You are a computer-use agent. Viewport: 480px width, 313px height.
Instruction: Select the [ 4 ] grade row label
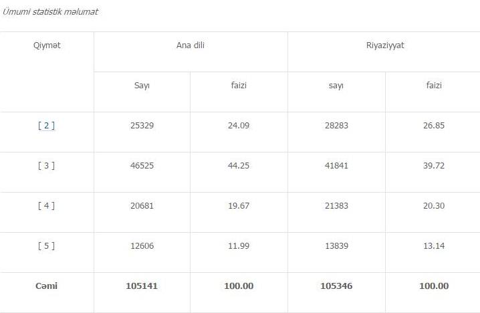47,206
